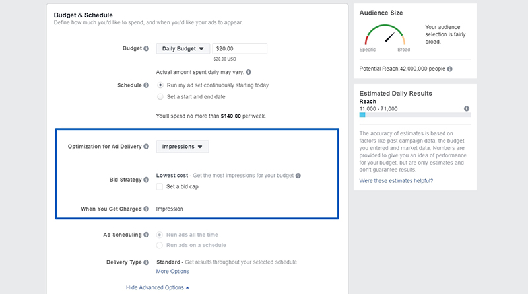Open info icon for Optimization for Ad Delivery
This screenshot has width=528, height=294.
pyautogui.click(x=146, y=146)
